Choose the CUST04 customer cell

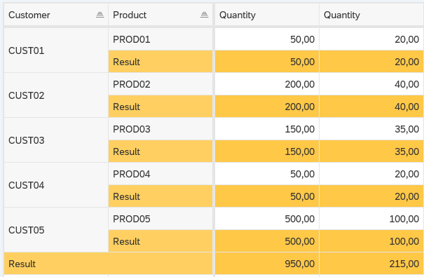pyautogui.click(x=56, y=185)
